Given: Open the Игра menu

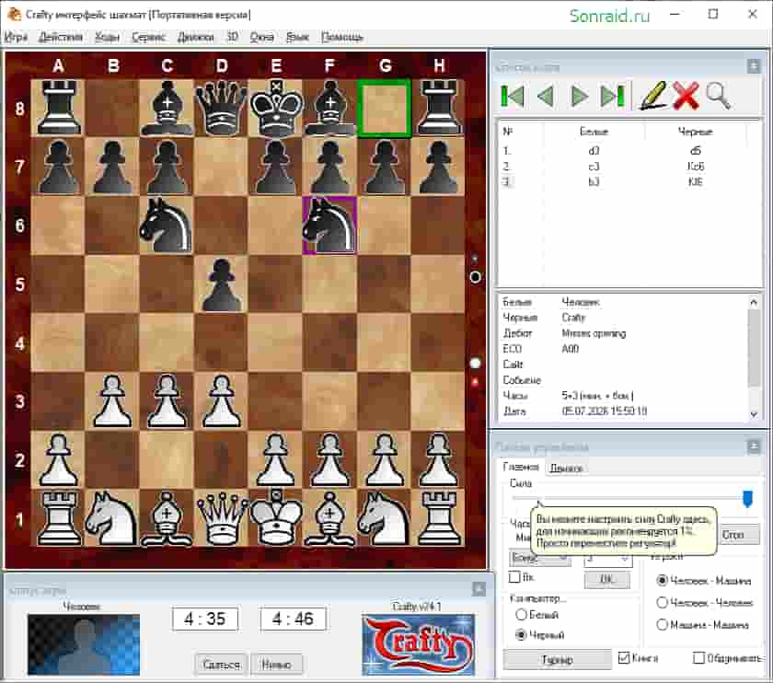Looking at the screenshot, I should [x=16, y=37].
